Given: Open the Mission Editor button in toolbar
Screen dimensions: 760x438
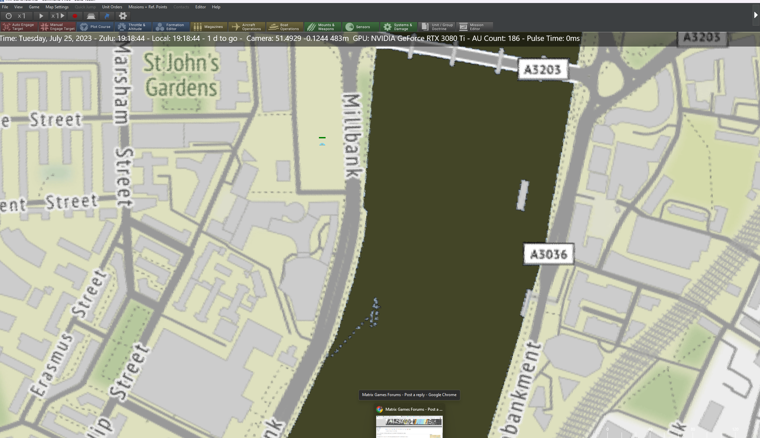Looking at the screenshot, I should click(x=474, y=27).
